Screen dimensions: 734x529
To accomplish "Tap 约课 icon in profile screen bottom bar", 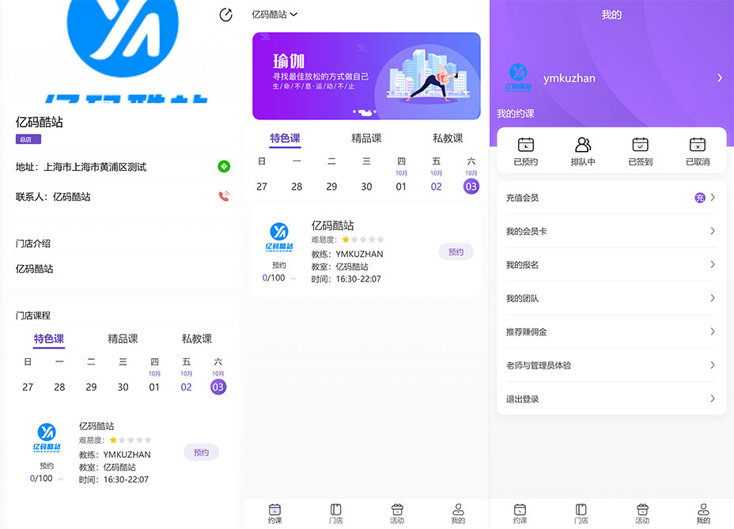I will pos(520,509).
